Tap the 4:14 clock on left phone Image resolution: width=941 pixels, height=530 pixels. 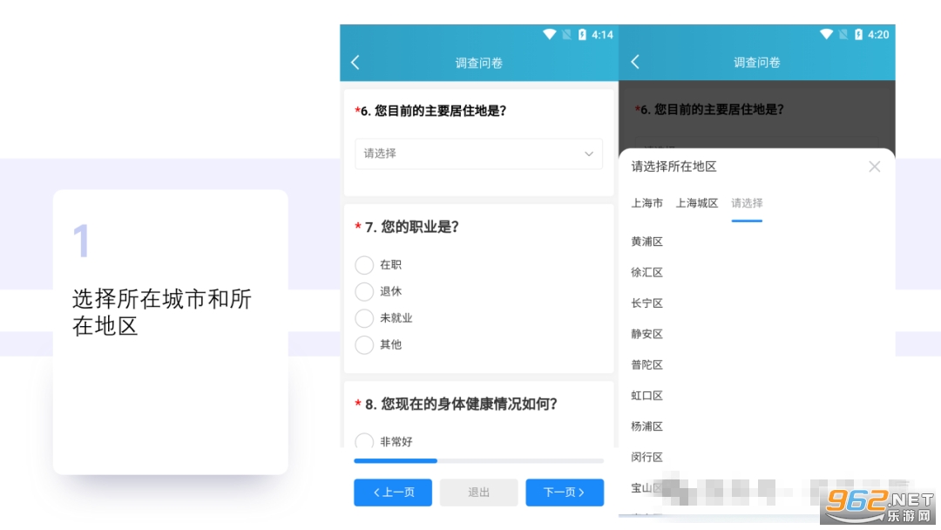click(x=603, y=35)
